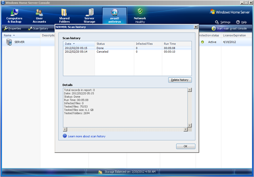This screenshot has width=254, height=177.
Task: Click the Status column header in Scan history
Action: [x=114, y=44]
